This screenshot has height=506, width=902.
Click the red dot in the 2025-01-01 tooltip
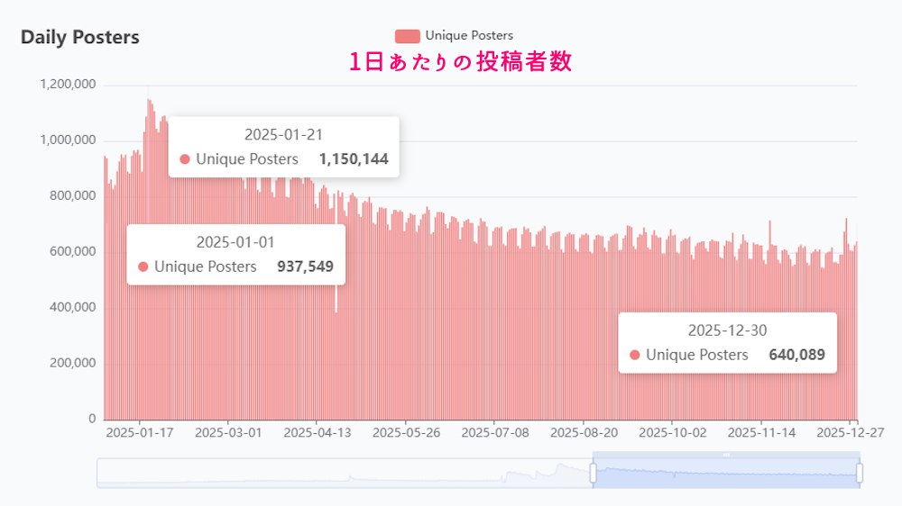point(143,267)
